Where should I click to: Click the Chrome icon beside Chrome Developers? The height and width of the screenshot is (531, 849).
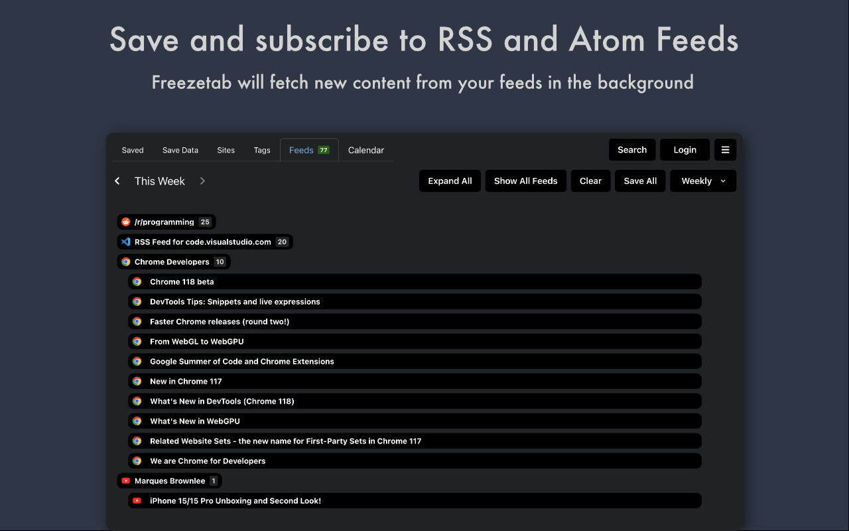click(126, 262)
